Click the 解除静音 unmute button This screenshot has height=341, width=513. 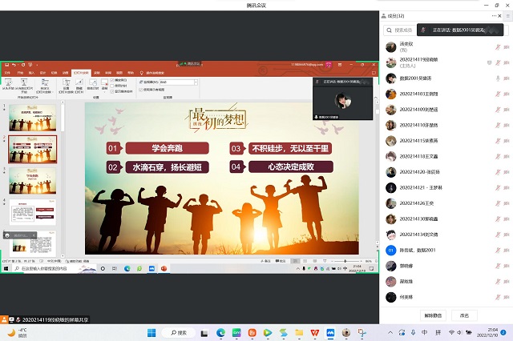tap(433, 315)
